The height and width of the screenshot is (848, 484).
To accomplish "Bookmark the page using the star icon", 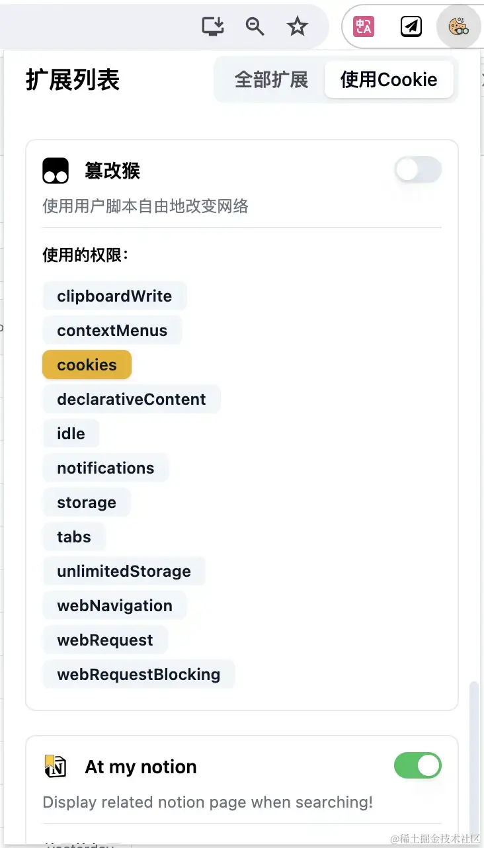I will (x=297, y=26).
